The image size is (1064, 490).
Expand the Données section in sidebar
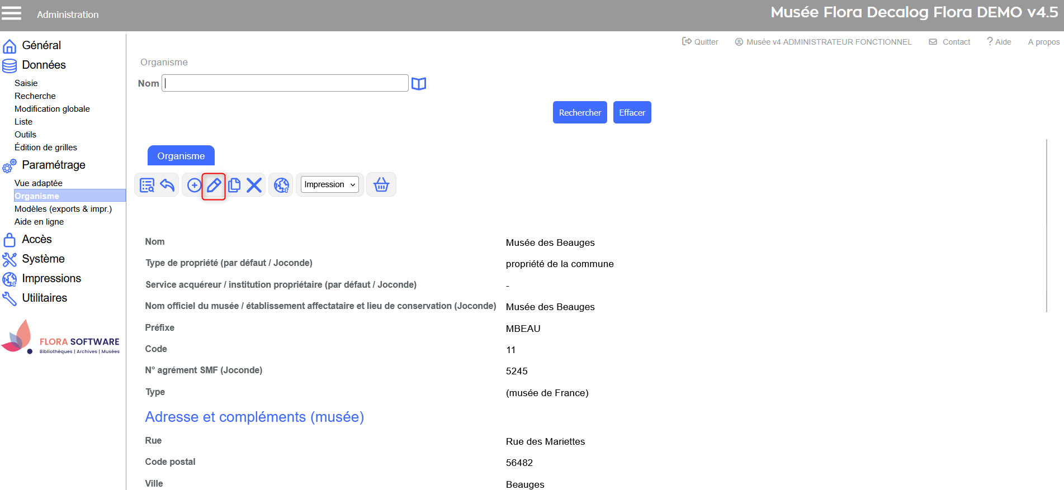pyautogui.click(x=44, y=65)
